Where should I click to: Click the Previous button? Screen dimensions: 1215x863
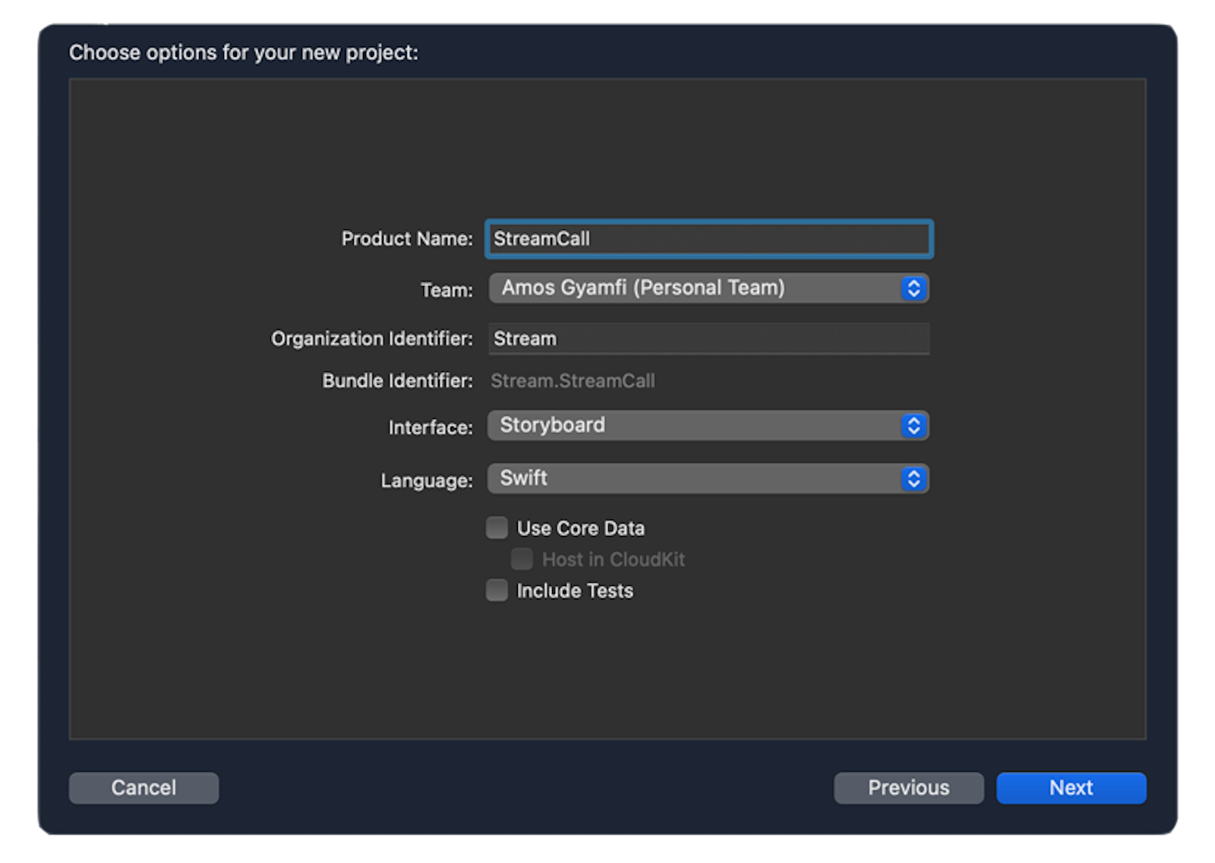pos(908,787)
